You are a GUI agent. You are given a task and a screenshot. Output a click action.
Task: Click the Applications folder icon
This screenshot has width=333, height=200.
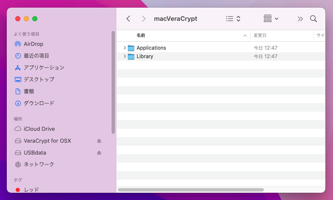pos(131,48)
